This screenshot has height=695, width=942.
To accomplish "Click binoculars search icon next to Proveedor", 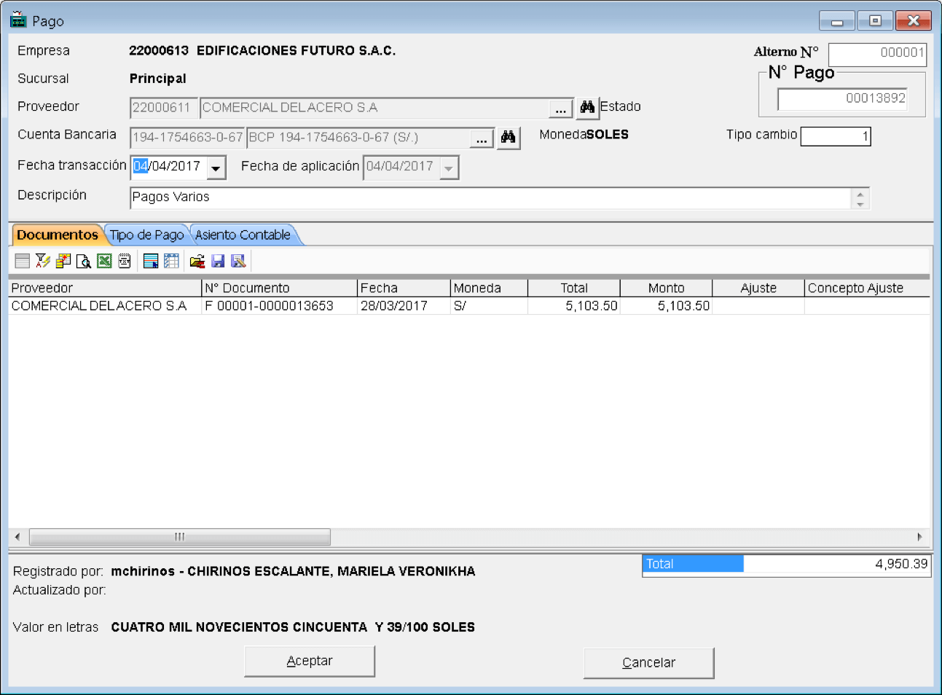I will [587, 108].
